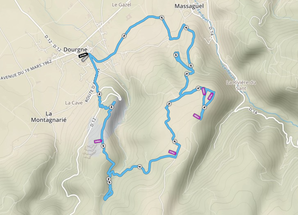The image size is (298, 215).
Task: Click the La Rivière du Sant label
Action: (x=241, y=85)
